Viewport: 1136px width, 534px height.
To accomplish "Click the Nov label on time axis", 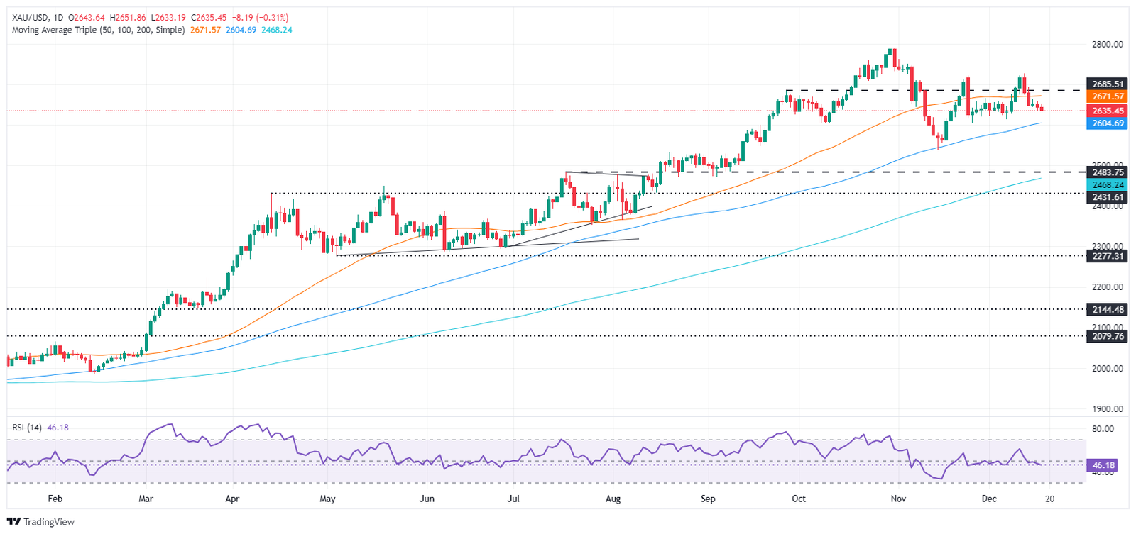I will click(898, 499).
